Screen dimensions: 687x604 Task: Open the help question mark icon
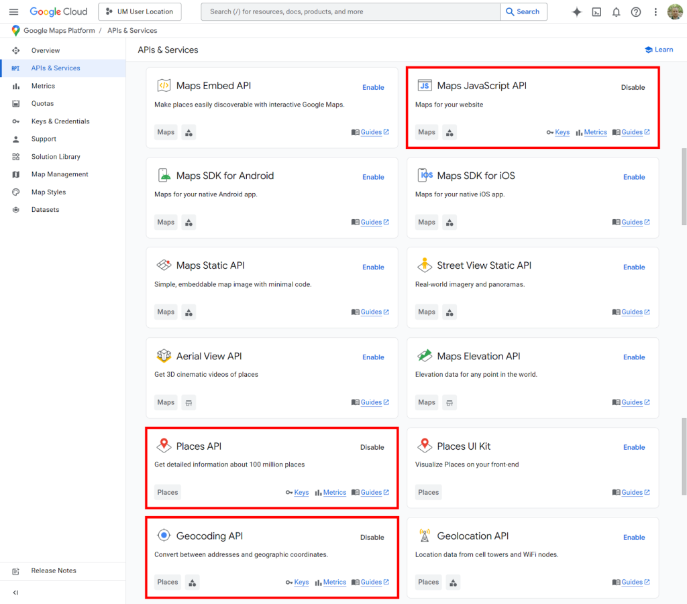[636, 11]
